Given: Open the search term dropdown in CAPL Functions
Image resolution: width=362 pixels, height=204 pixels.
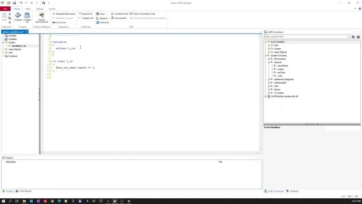Looking at the screenshot, I should coord(348,37).
